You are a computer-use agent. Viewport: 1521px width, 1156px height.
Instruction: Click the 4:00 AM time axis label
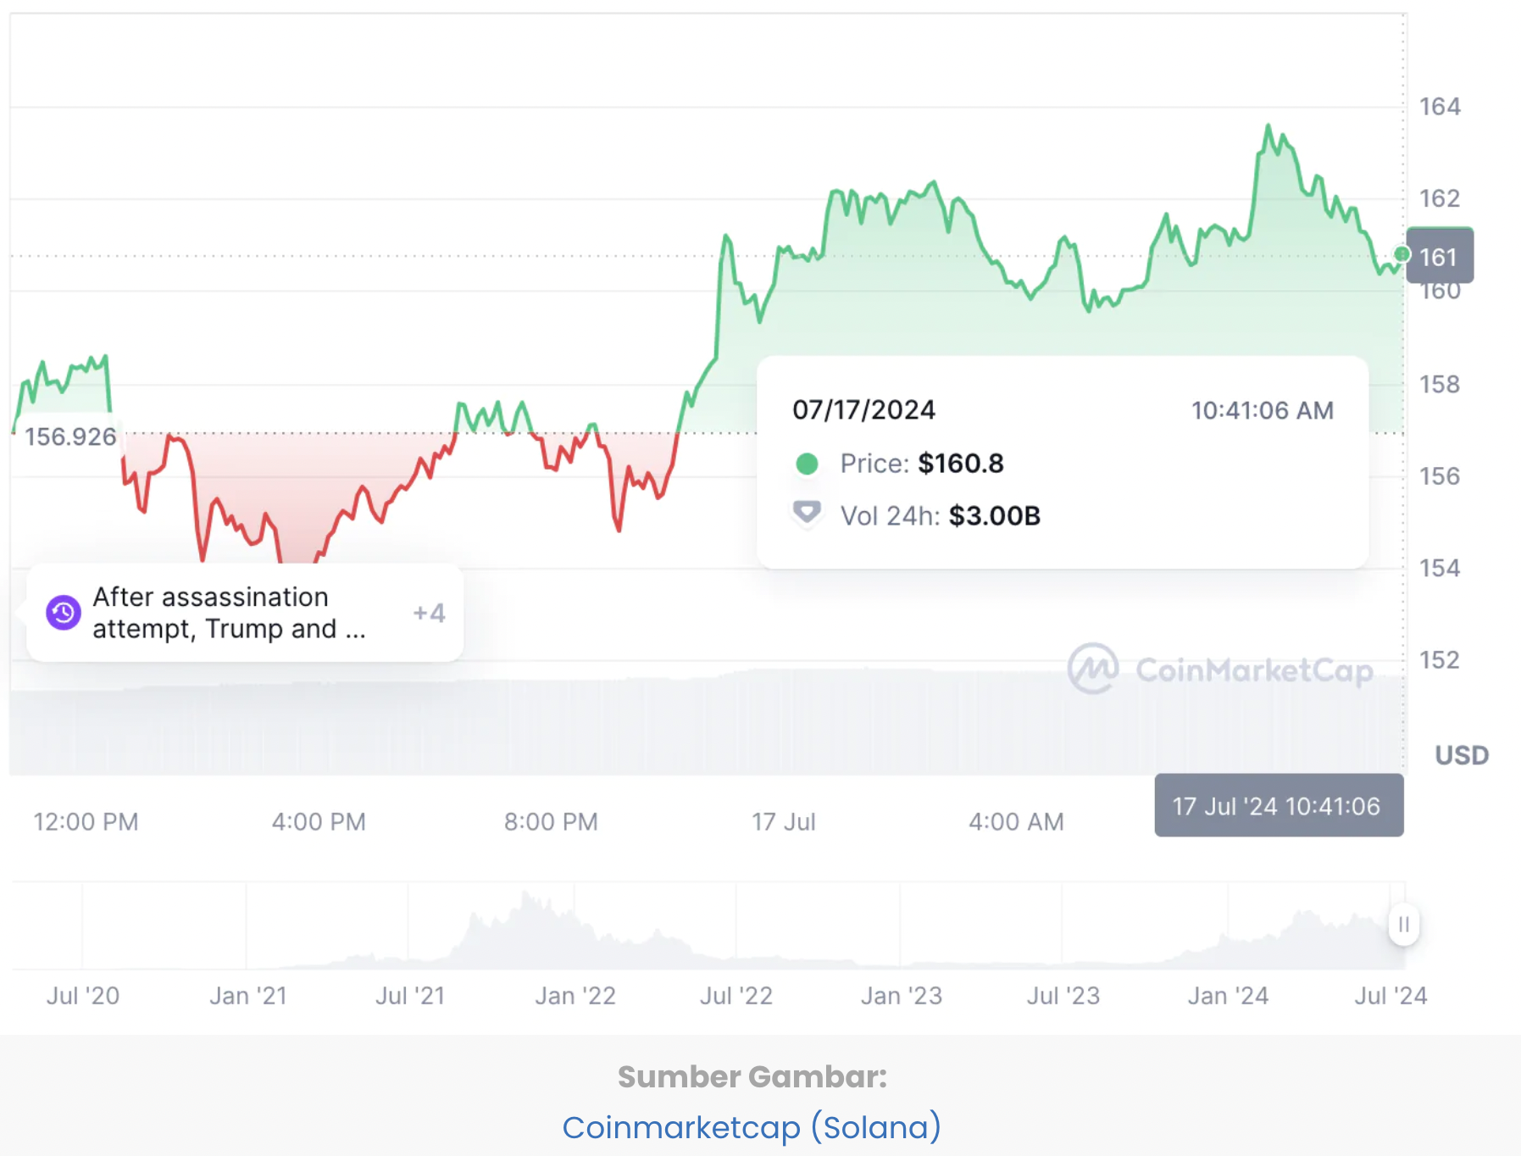pos(1016,821)
